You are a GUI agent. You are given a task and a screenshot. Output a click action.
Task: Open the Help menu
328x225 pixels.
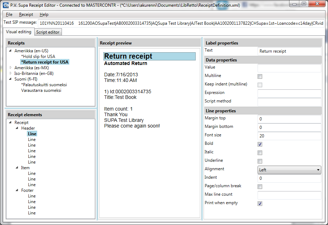[44, 14]
